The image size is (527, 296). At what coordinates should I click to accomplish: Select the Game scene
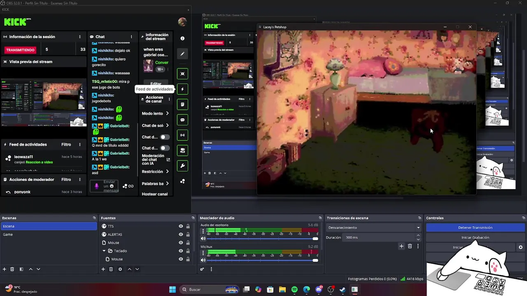point(49,234)
